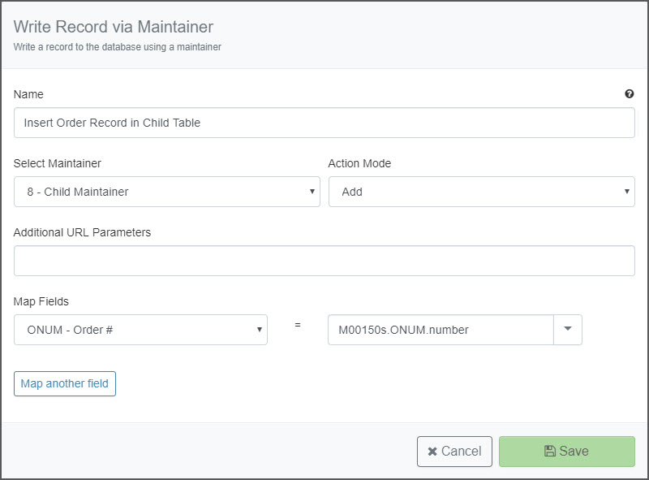Screen dimensions: 649x480
Task: Click the floppy disk icon on Save
Action: [x=550, y=451]
